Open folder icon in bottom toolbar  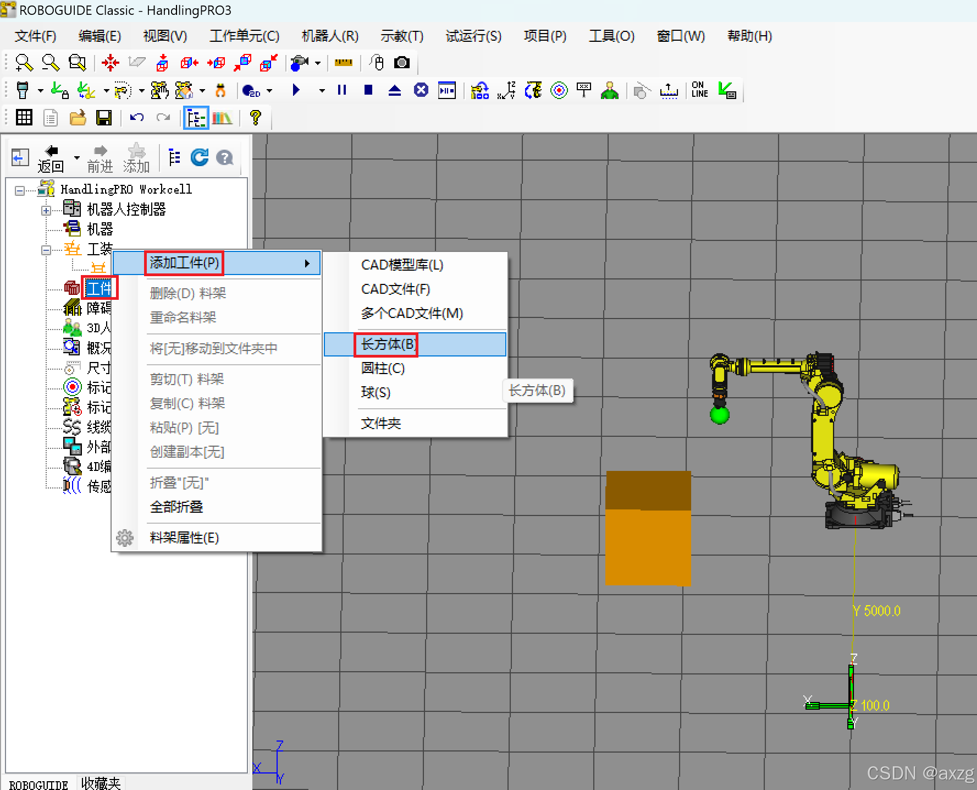pyautogui.click(x=78, y=118)
